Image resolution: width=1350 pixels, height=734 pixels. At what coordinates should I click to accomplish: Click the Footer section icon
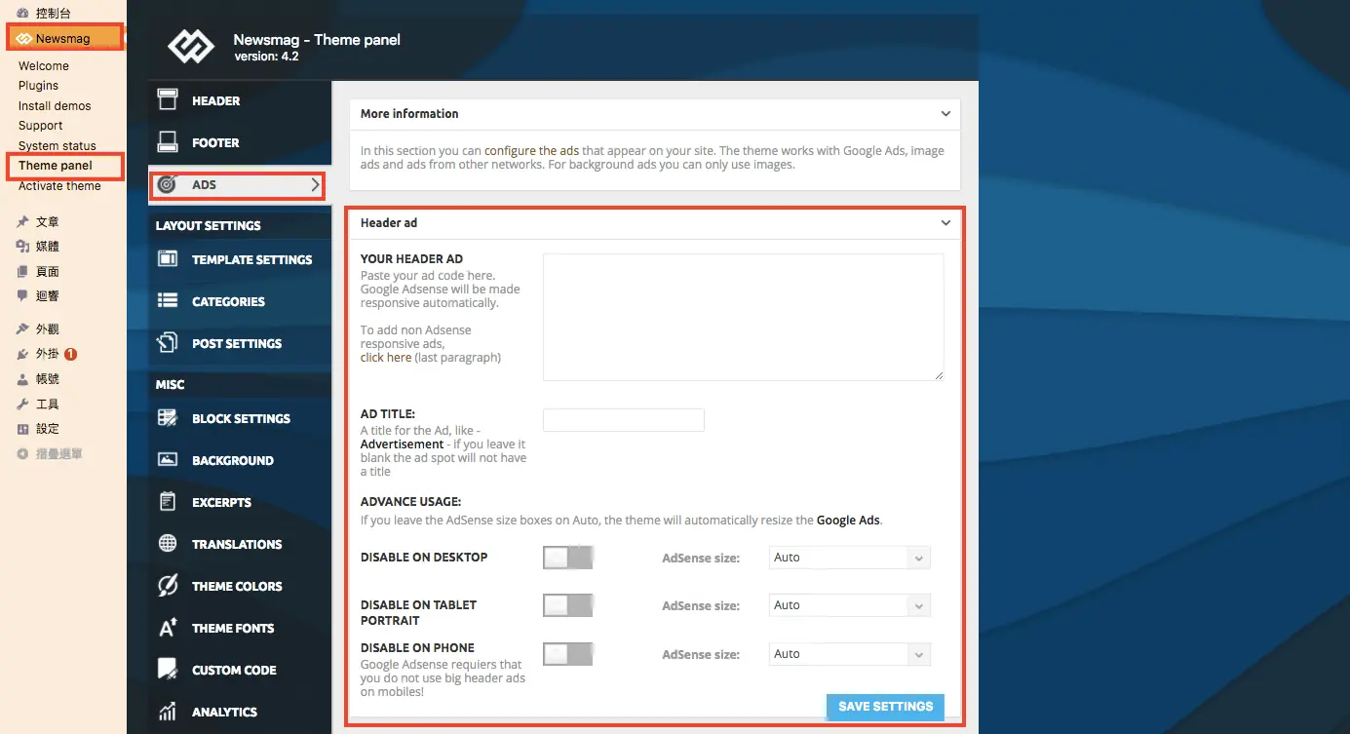(168, 142)
